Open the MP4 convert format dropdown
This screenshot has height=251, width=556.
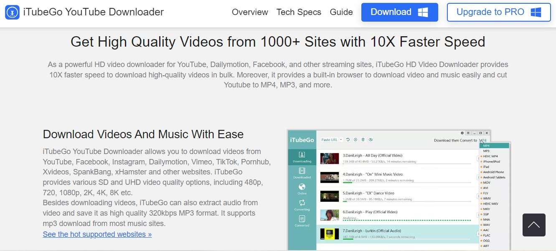483,140
